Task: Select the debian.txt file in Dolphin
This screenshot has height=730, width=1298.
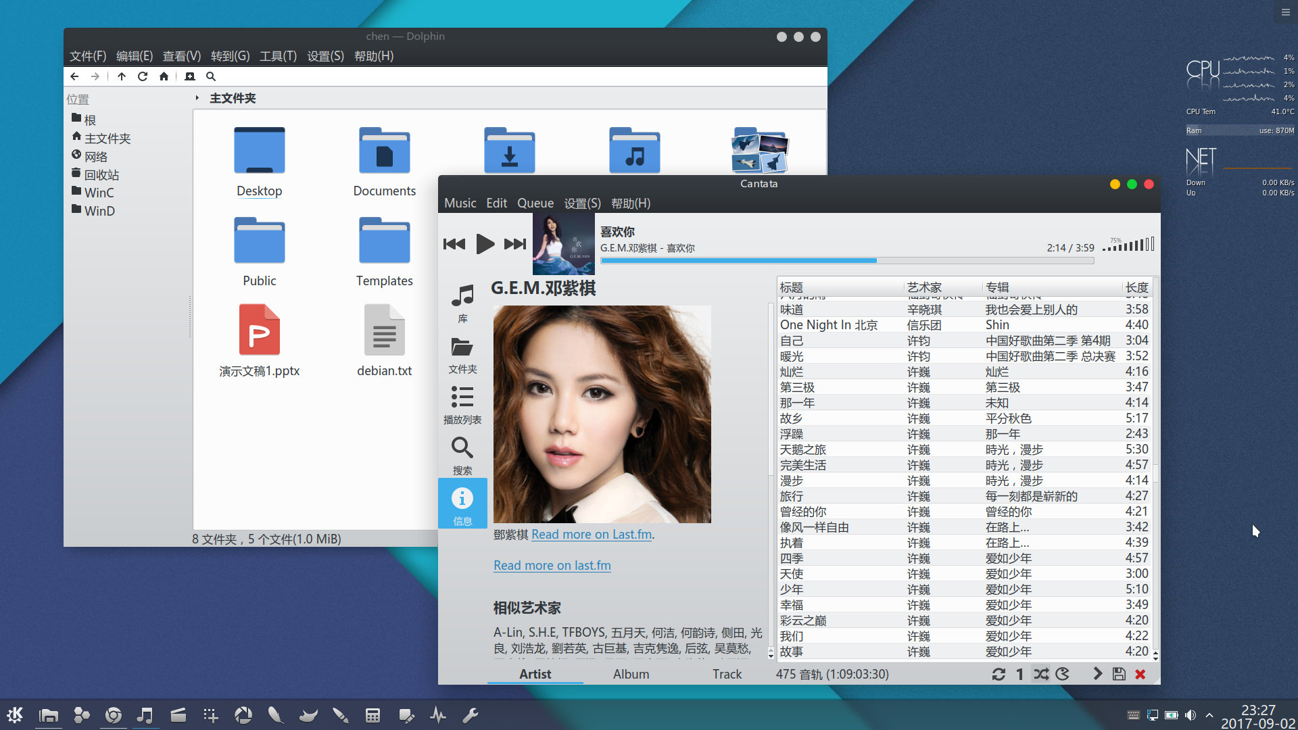Action: [384, 341]
